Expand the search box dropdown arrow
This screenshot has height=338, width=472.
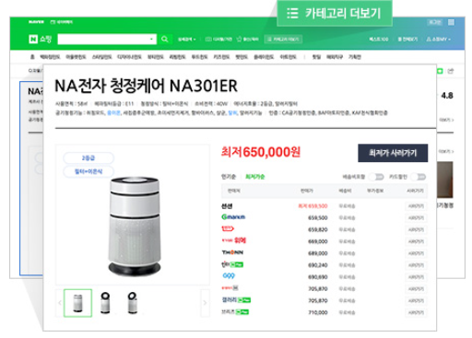tap(151, 40)
